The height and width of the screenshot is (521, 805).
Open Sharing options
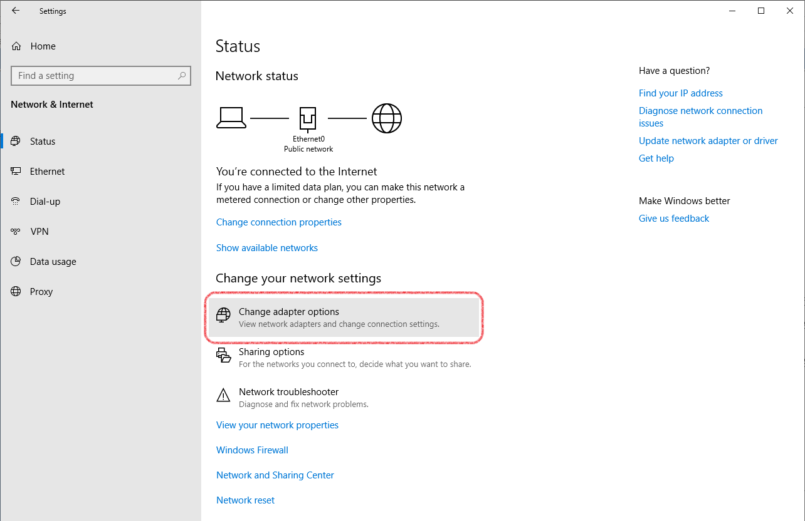click(x=271, y=352)
